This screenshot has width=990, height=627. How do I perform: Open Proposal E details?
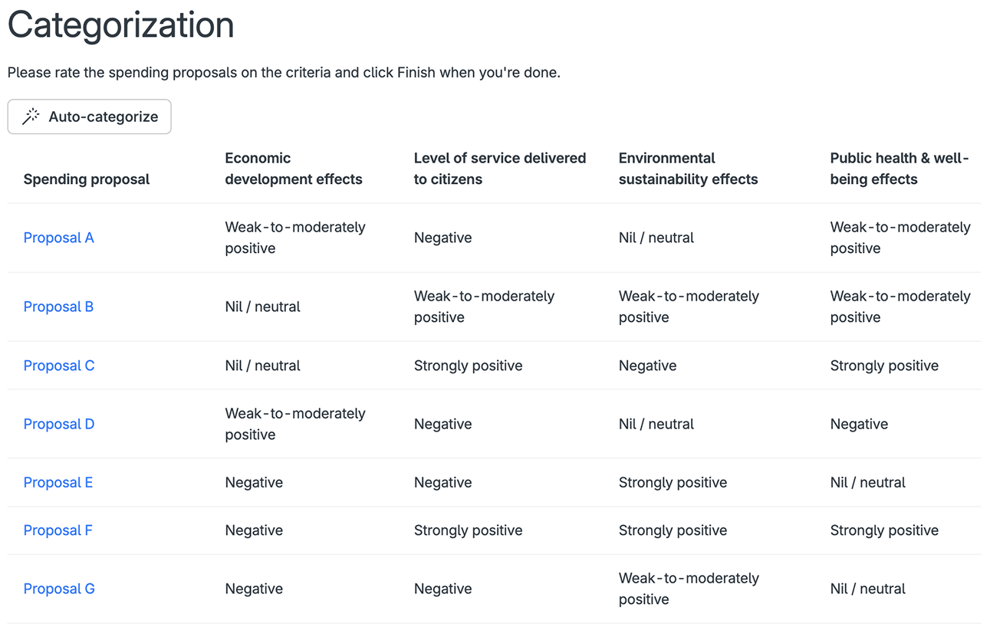58,482
